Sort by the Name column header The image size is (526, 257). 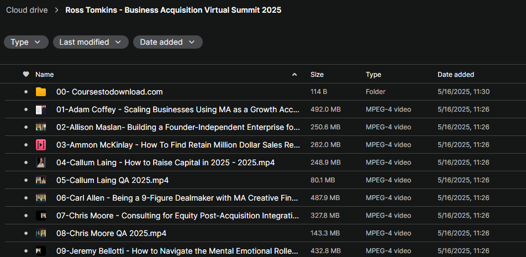click(x=45, y=75)
